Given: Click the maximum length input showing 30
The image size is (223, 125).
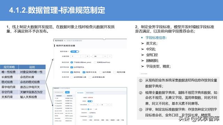Looking at the screenshot, I should [x=98, y=56].
